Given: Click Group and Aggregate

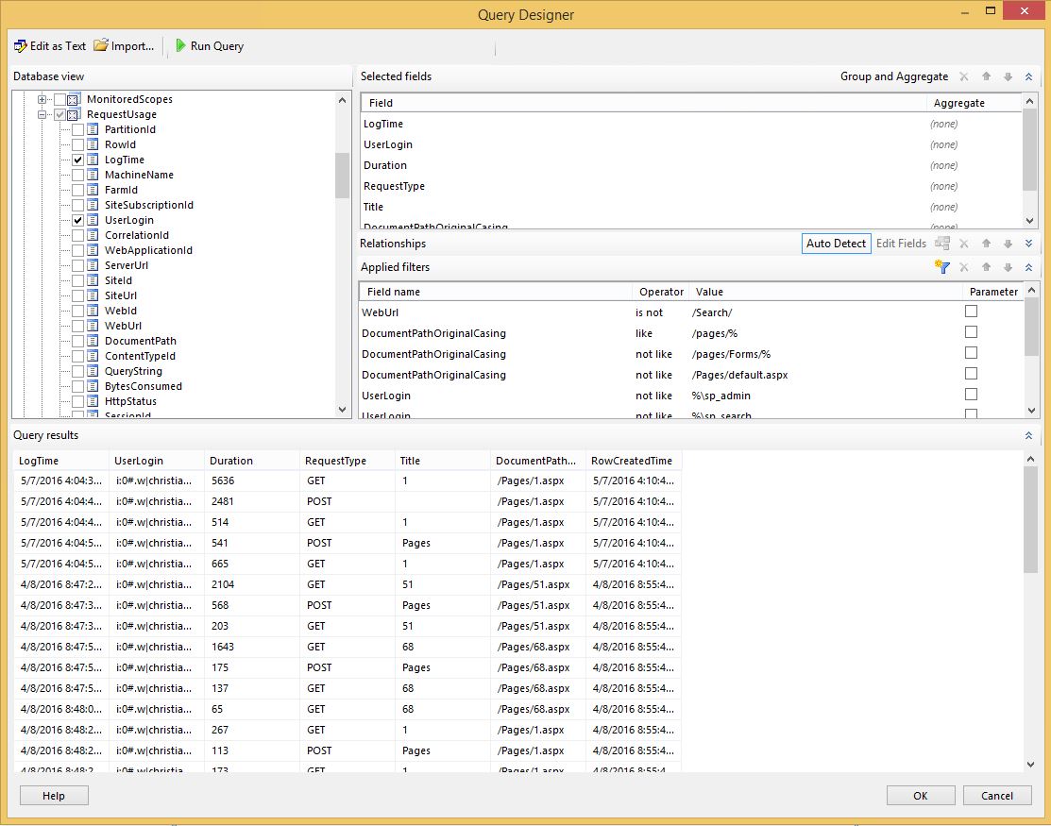Looking at the screenshot, I should [894, 76].
